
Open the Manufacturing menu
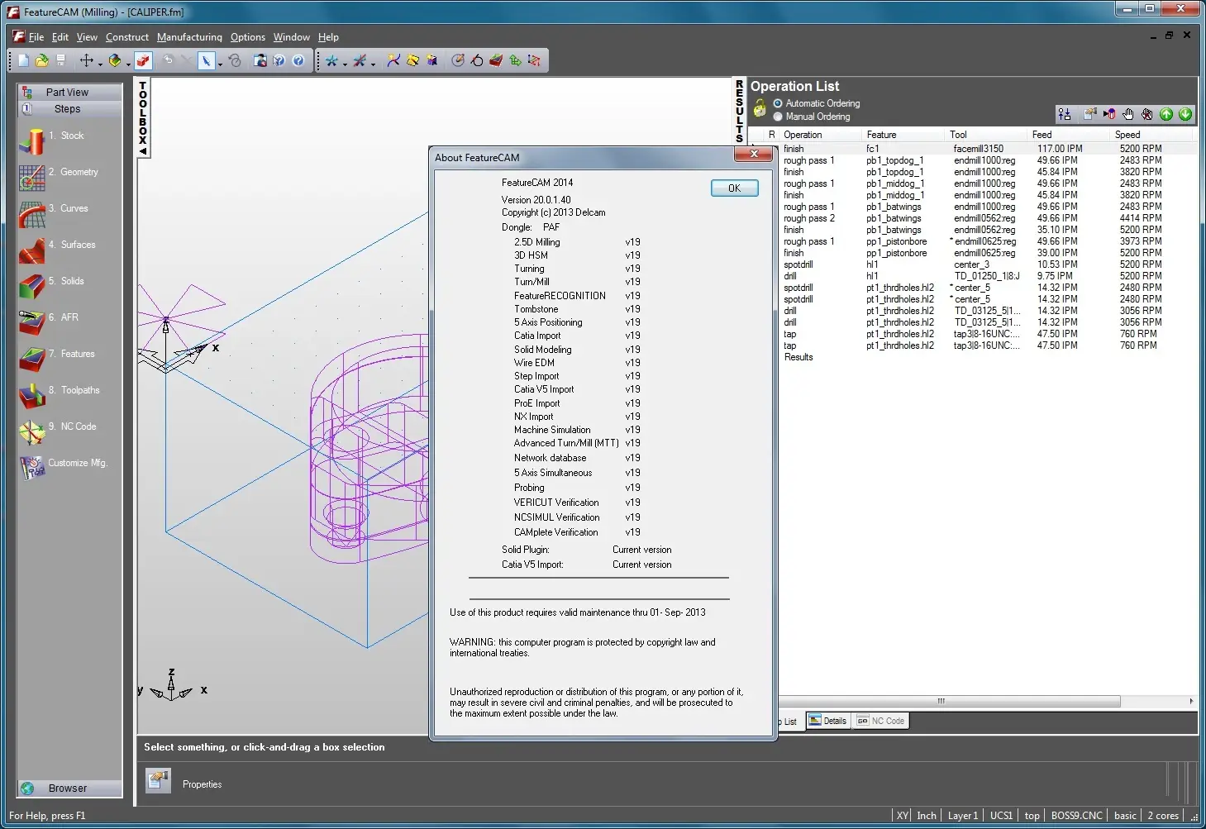pyautogui.click(x=189, y=37)
